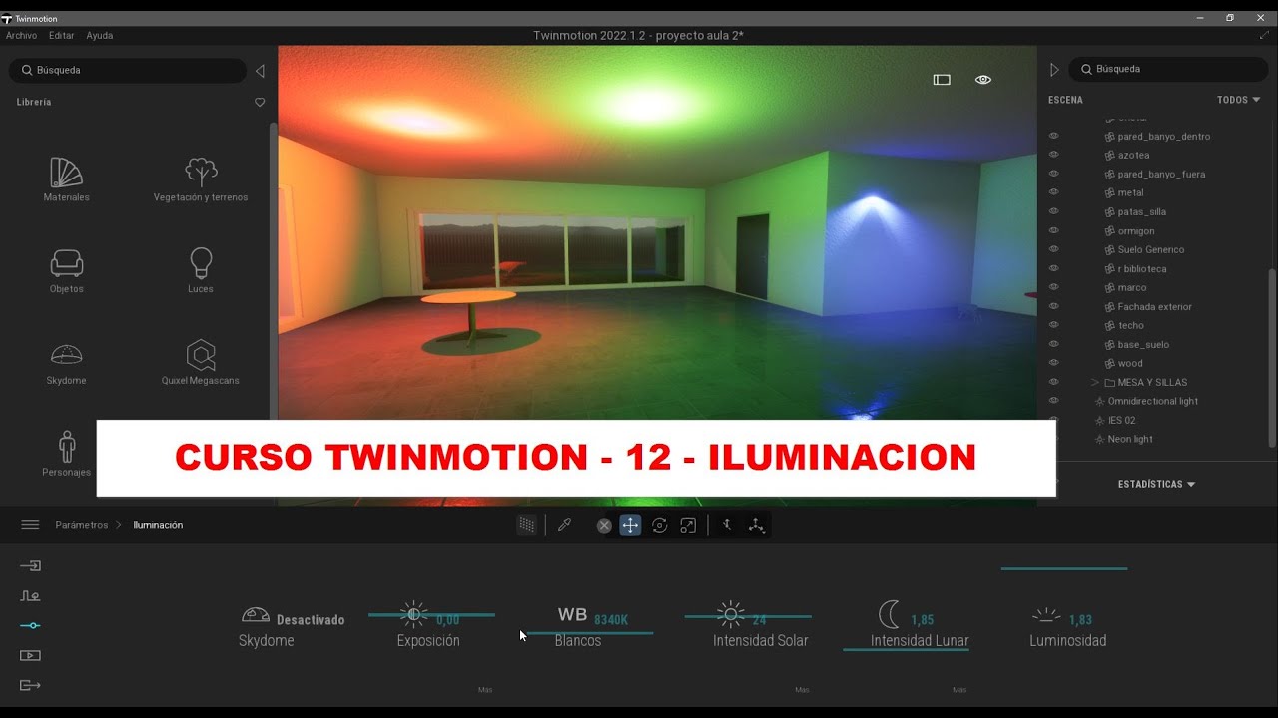Toggle visibility of metal object
The width and height of the screenshot is (1278, 718).
click(x=1053, y=192)
